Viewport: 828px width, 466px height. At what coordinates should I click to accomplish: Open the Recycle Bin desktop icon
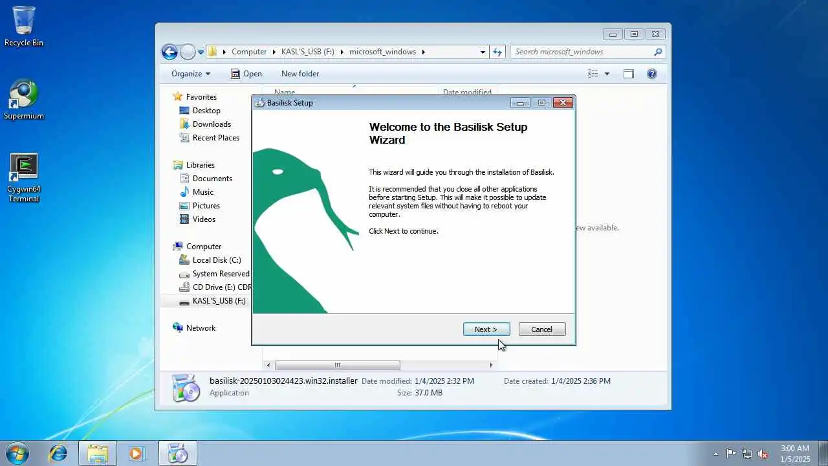coord(24,27)
